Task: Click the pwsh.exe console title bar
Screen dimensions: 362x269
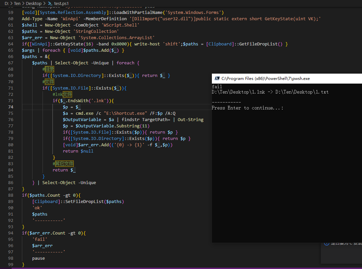Action: tap(286, 79)
